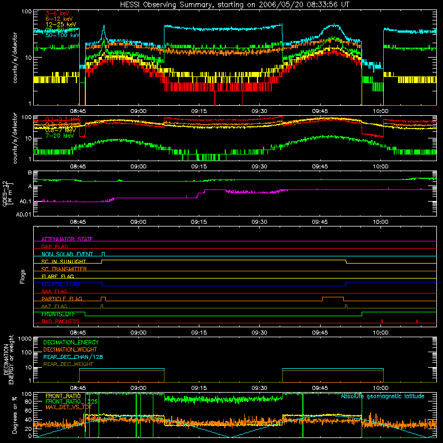Select the orange 6-12 keV legend label

[59, 19]
